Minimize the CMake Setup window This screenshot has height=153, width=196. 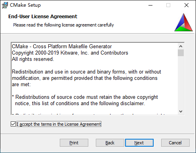150,5
